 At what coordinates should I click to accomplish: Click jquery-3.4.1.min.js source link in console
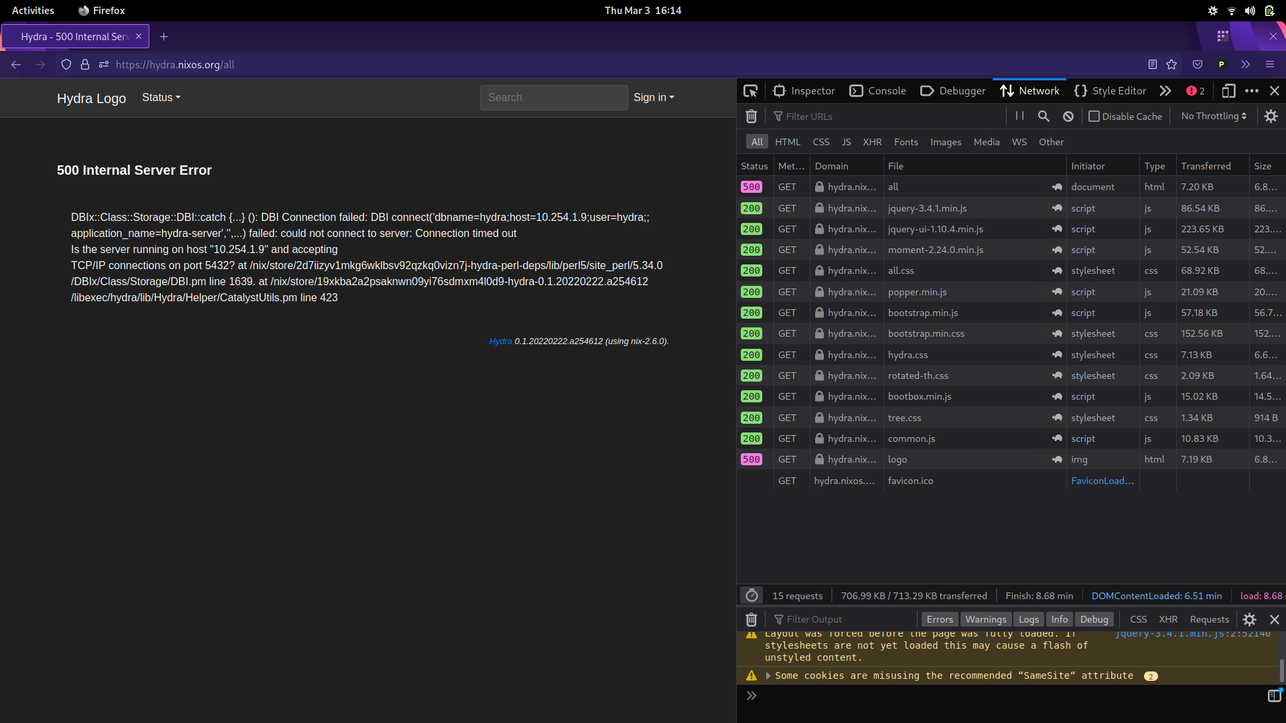coord(1192,634)
